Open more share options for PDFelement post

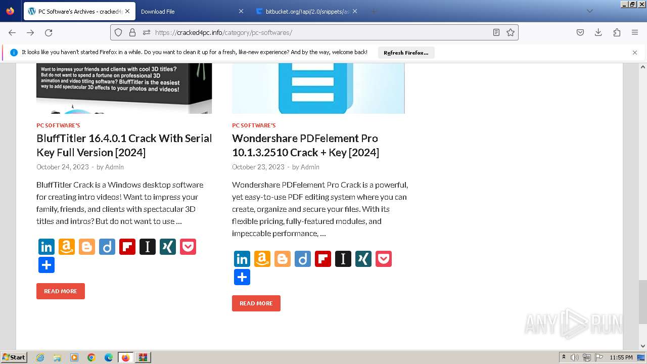coord(242,277)
